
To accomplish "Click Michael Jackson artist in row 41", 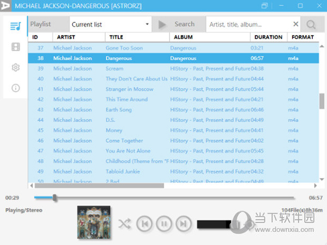I will pyautogui.click(x=72, y=89).
